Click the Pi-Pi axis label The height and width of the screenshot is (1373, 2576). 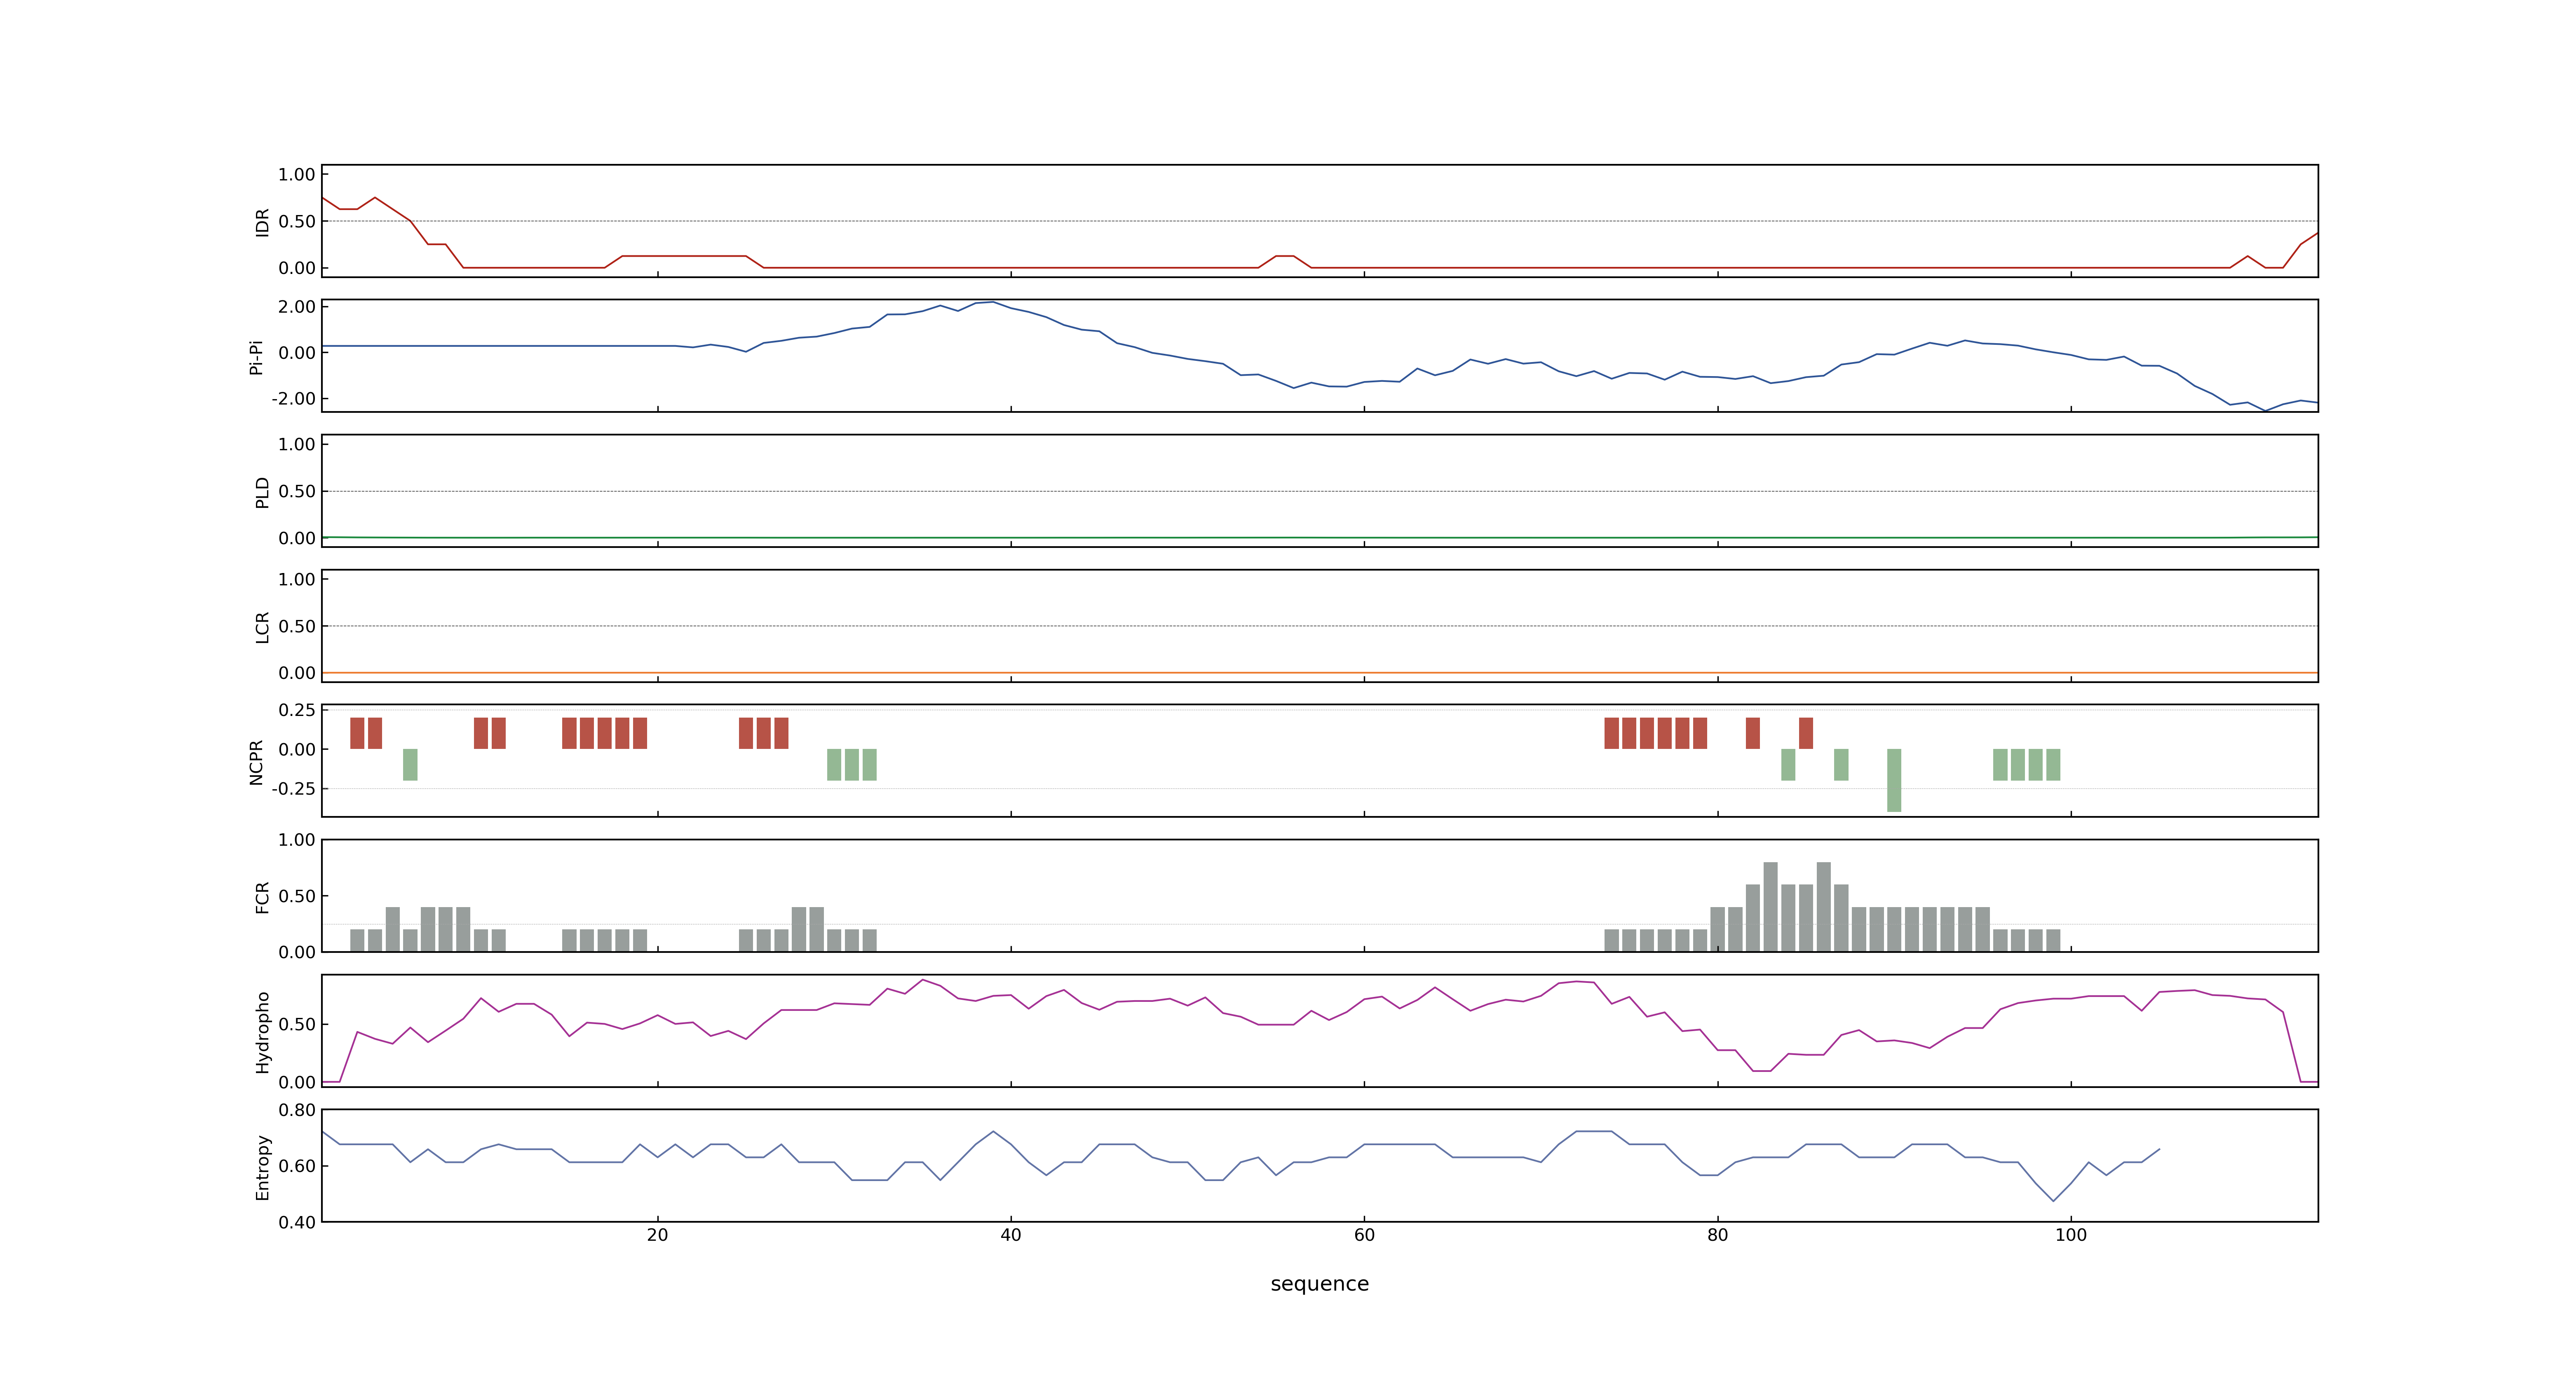256,357
